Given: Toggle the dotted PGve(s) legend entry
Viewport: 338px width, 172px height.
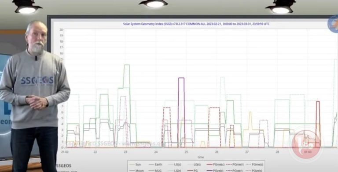Looking at the screenshot, I should pyautogui.click(x=254, y=171).
